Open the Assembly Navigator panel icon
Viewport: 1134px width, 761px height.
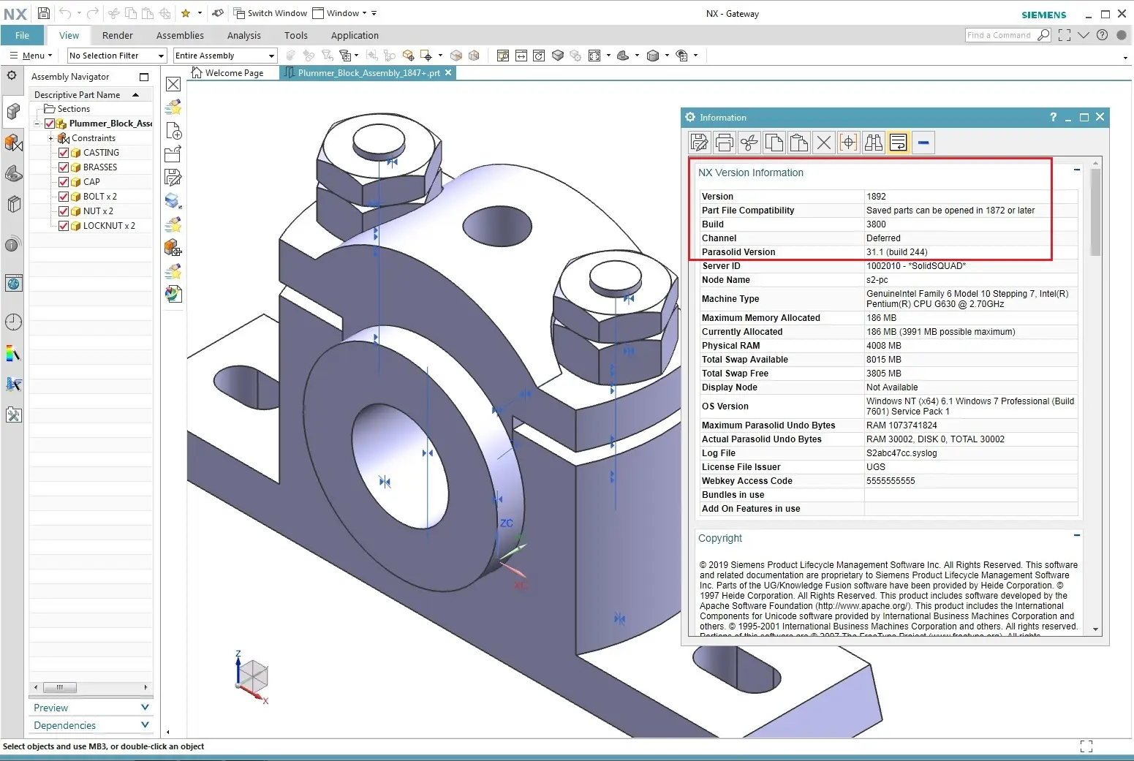coord(13,111)
